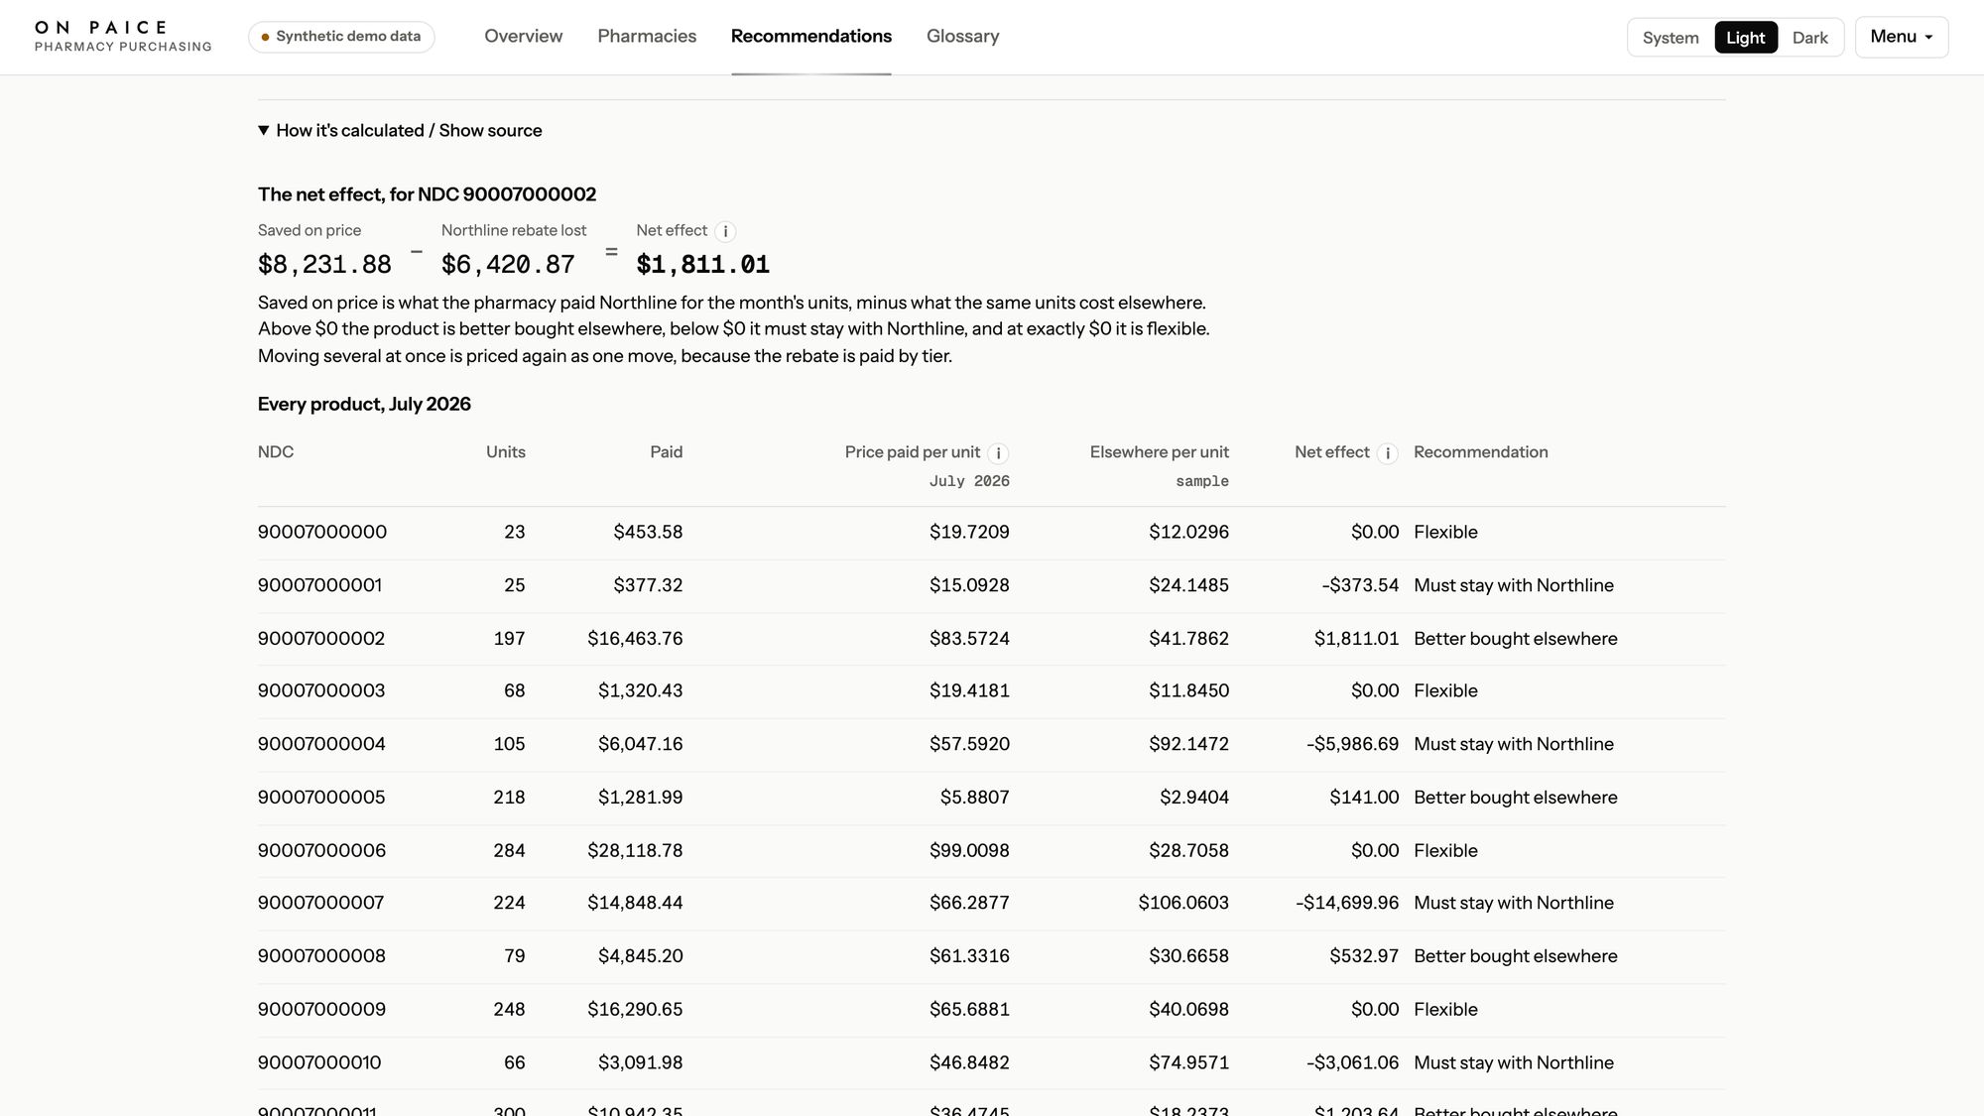1984x1116 pixels.
Task: Click NDC 90007000002 in the table
Action: coord(321,639)
